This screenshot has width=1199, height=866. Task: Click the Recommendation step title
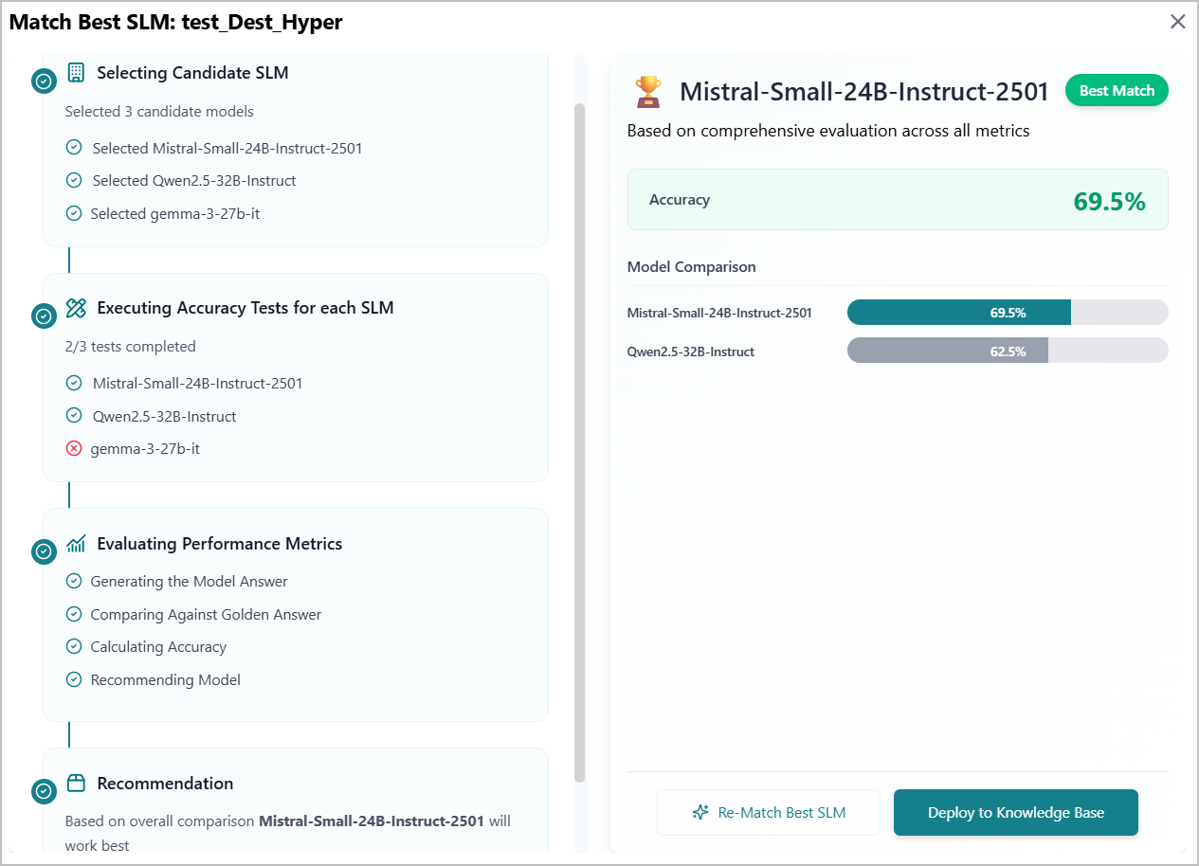click(x=165, y=784)
